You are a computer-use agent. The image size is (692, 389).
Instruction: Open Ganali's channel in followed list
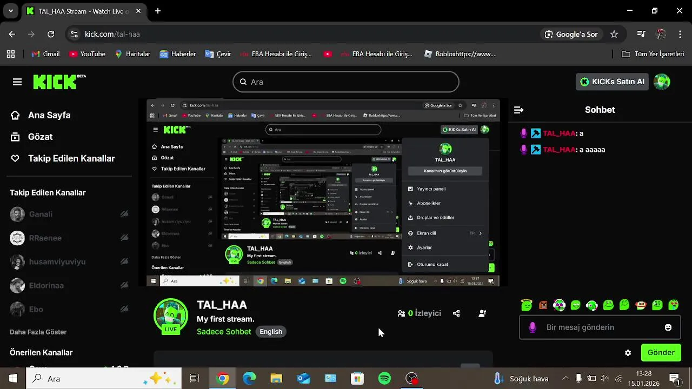point(69,214)
